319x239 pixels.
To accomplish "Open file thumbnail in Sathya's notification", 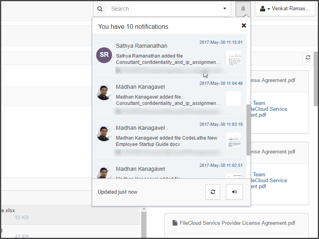I will [234, 58].
